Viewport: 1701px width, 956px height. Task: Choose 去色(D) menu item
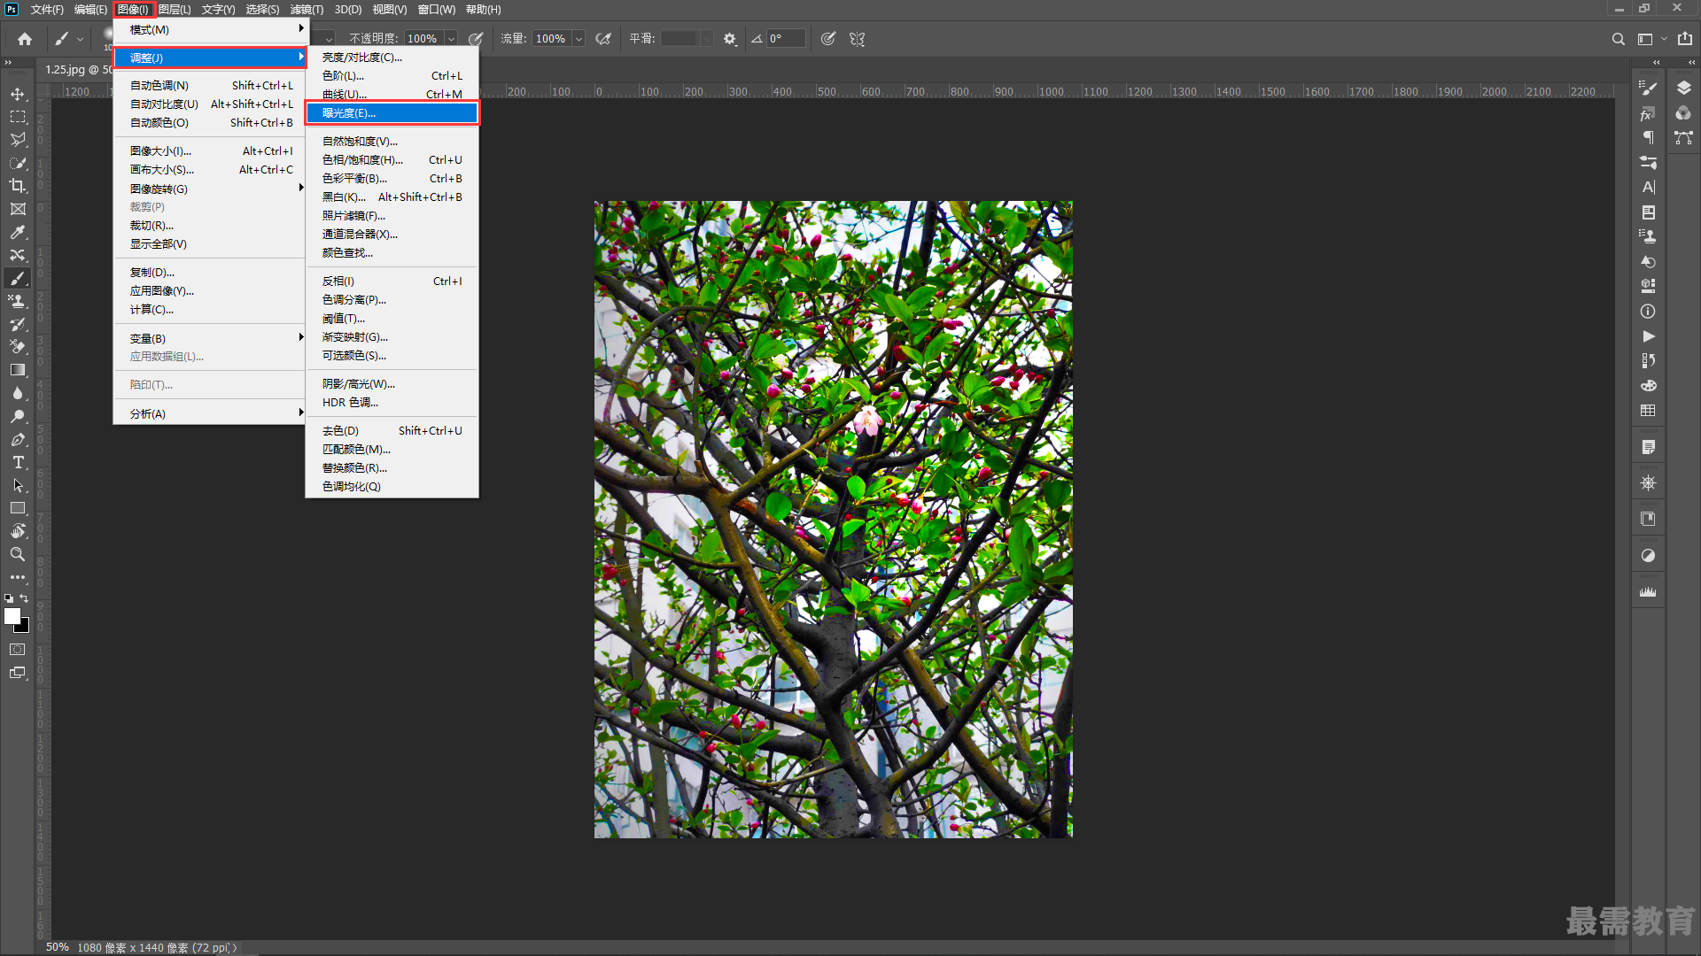[x=392, y=430]
